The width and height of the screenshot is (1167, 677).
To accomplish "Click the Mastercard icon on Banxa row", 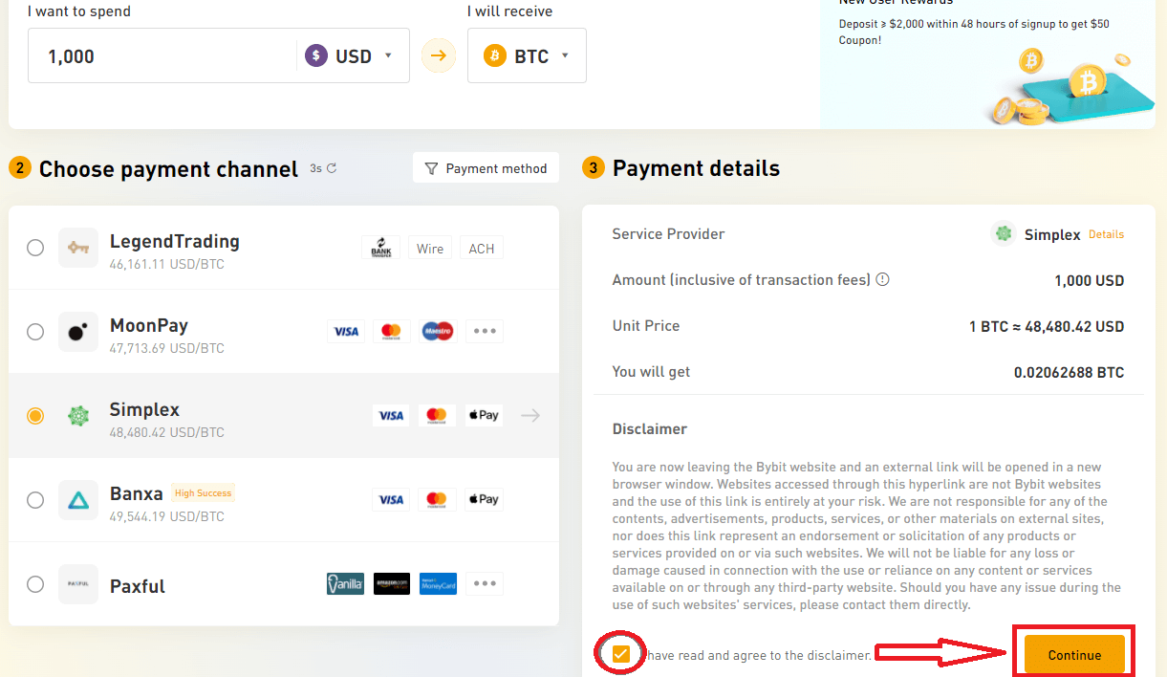I will 437,499.
